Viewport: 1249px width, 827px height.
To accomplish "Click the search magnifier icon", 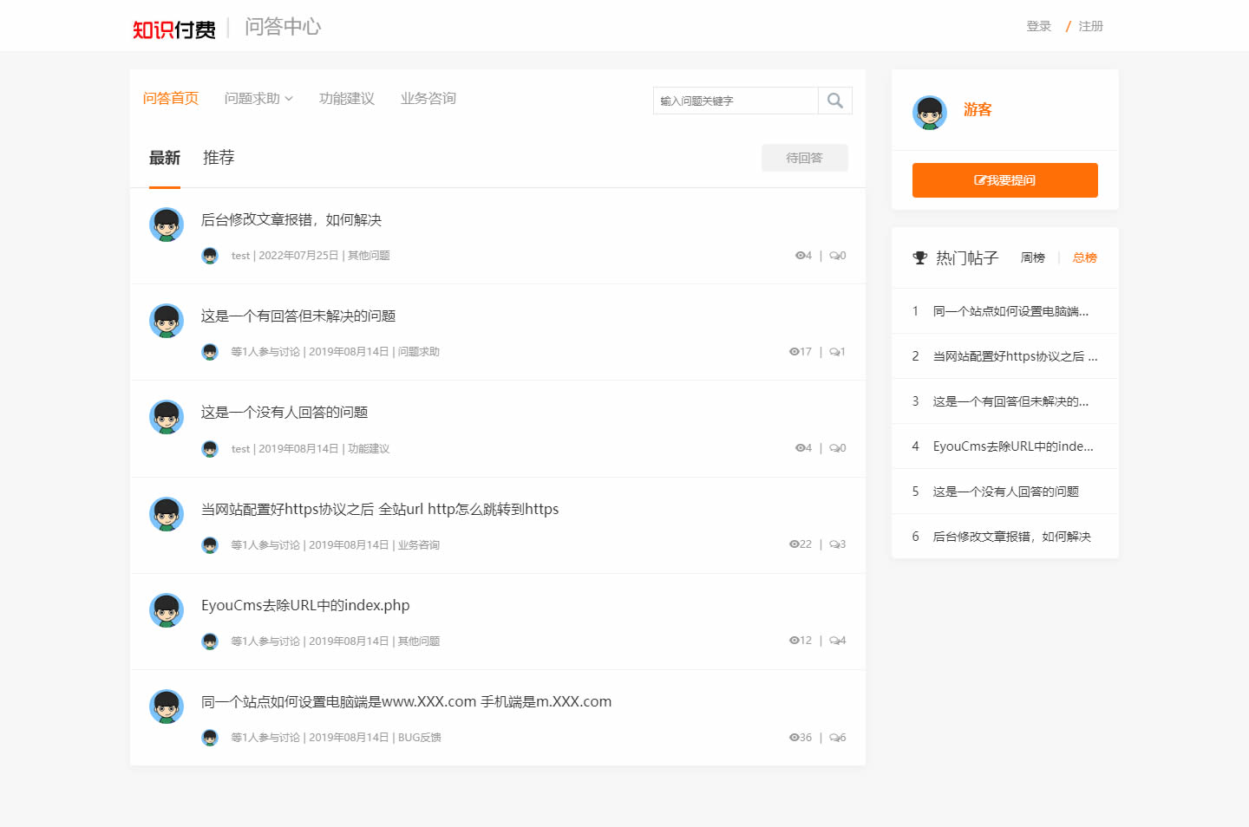I will click(834, 101).
